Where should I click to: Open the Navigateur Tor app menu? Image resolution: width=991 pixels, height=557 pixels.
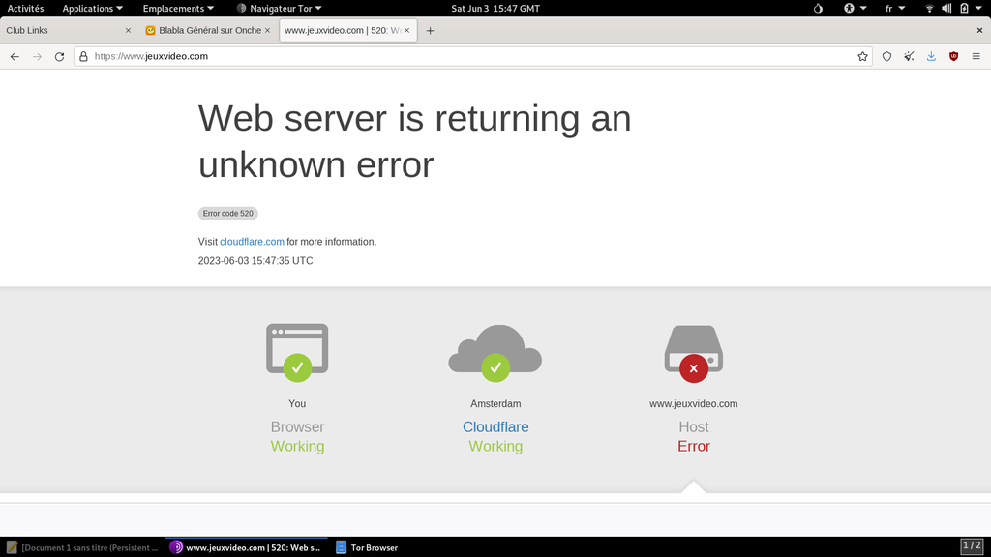coord(280,8)
